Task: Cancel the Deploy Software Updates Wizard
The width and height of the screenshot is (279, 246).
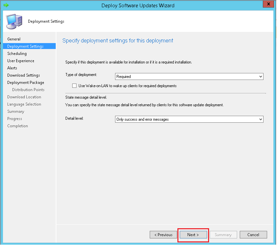Action: click(253, 234)
